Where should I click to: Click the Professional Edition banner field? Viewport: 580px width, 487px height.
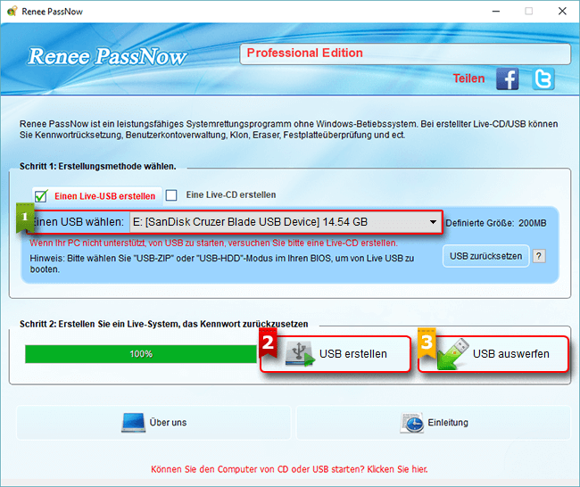(405, 54)
